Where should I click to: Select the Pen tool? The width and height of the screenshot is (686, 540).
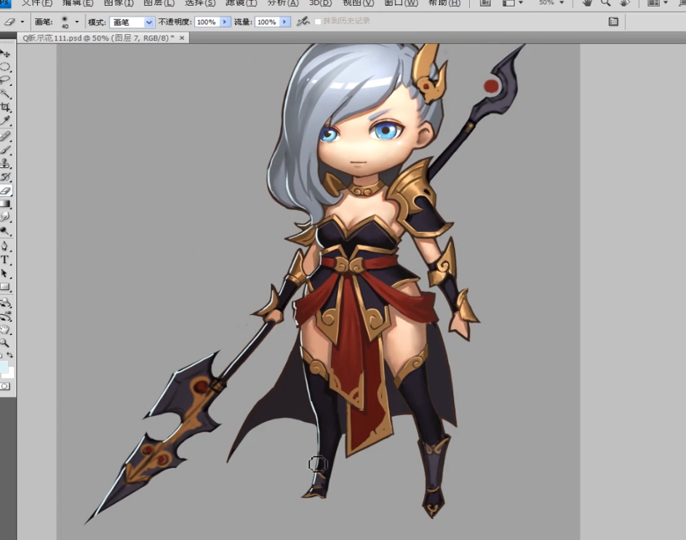point(5,246)
